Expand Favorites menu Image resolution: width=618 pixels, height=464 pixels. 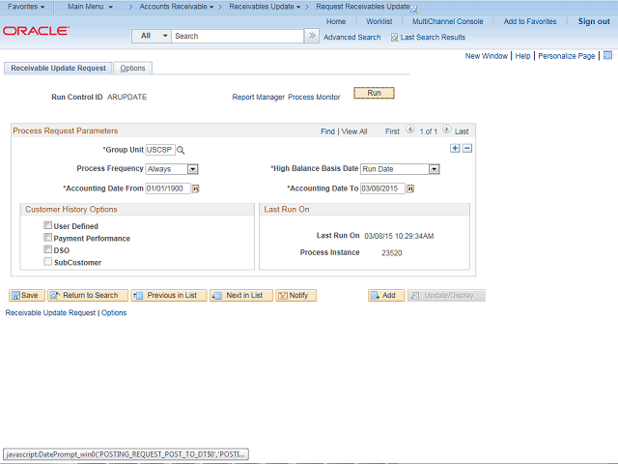click(x=26, y=7)
